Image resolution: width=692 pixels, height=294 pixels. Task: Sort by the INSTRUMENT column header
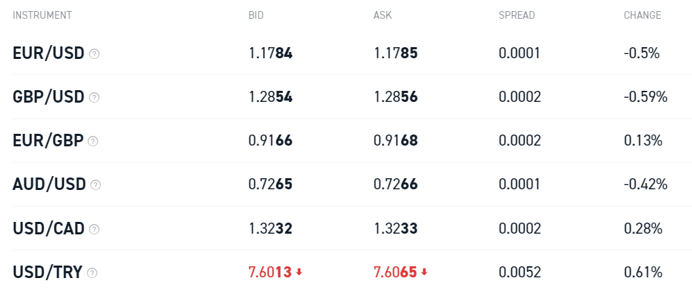(42, 15)
